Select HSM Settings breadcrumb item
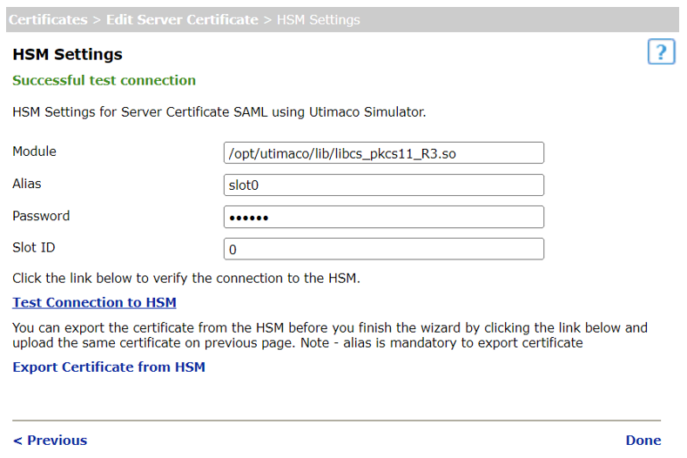This screenshot has width=687, height=458. tap(318, 19)
